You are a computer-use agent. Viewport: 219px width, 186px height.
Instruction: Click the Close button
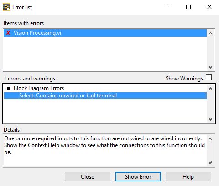point(88,177)
